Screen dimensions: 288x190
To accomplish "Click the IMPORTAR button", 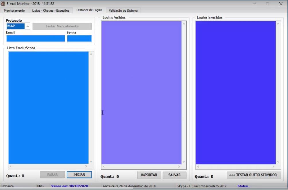I will [149, 175].
